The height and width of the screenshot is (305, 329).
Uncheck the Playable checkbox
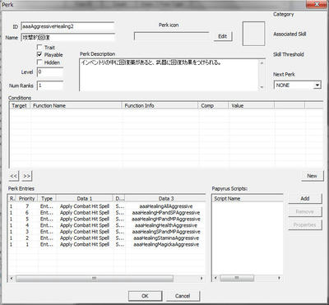point(39,54)
